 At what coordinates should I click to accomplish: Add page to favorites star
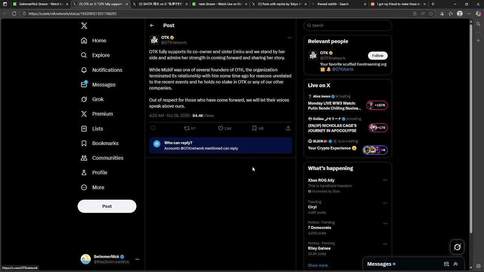tap(431, 14)
